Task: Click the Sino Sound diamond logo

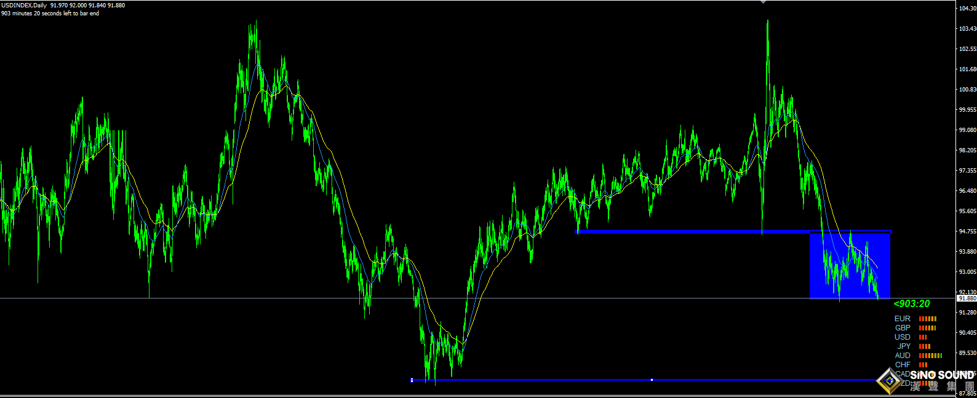Action: [x=890, y=381]
